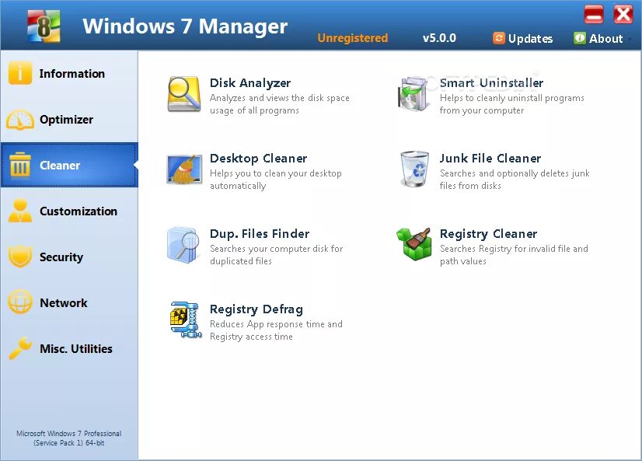Click the green About icon

[x=579, y=38]
